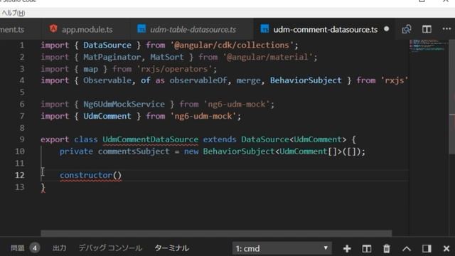The width and height of the screenshot is (455, 256).
Task: Click the TypeScript icon on udm-table-datasource.ts tab
Action: tap(141, 29)
